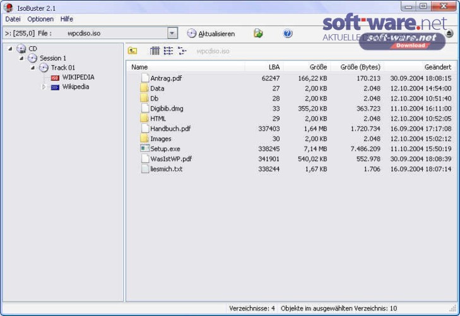Select the Images folder

click(161, 139)
